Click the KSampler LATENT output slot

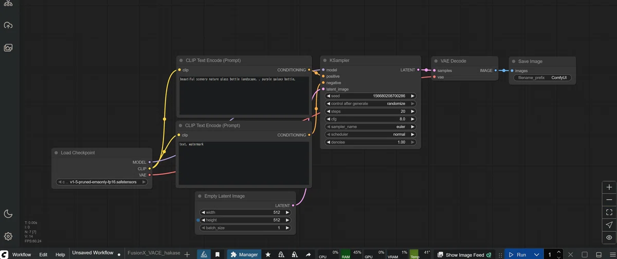(419, 69)
